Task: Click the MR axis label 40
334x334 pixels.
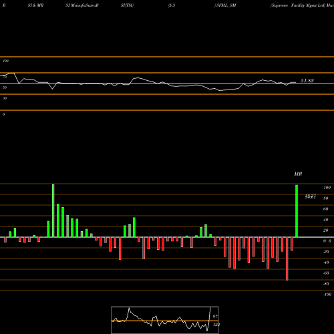Action: [x=326, y=220]
